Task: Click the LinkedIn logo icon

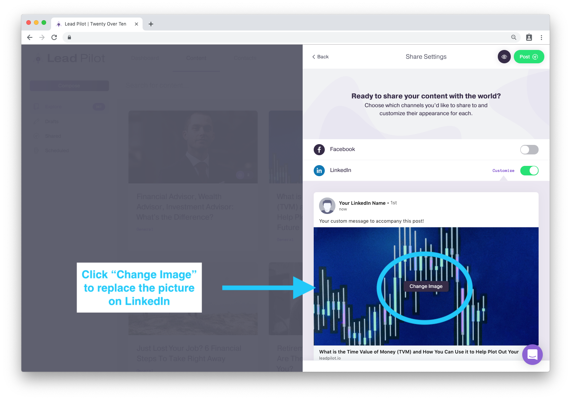Action: (x=319, y=170)
